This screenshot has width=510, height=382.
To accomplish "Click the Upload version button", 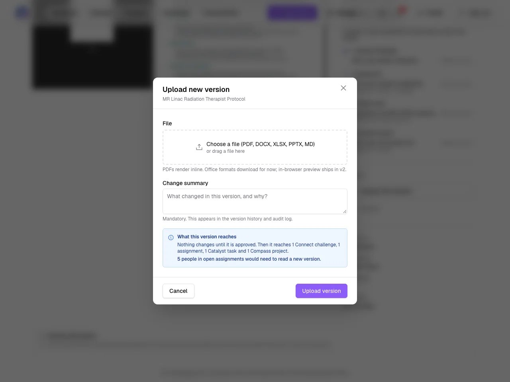I will 322,291.
